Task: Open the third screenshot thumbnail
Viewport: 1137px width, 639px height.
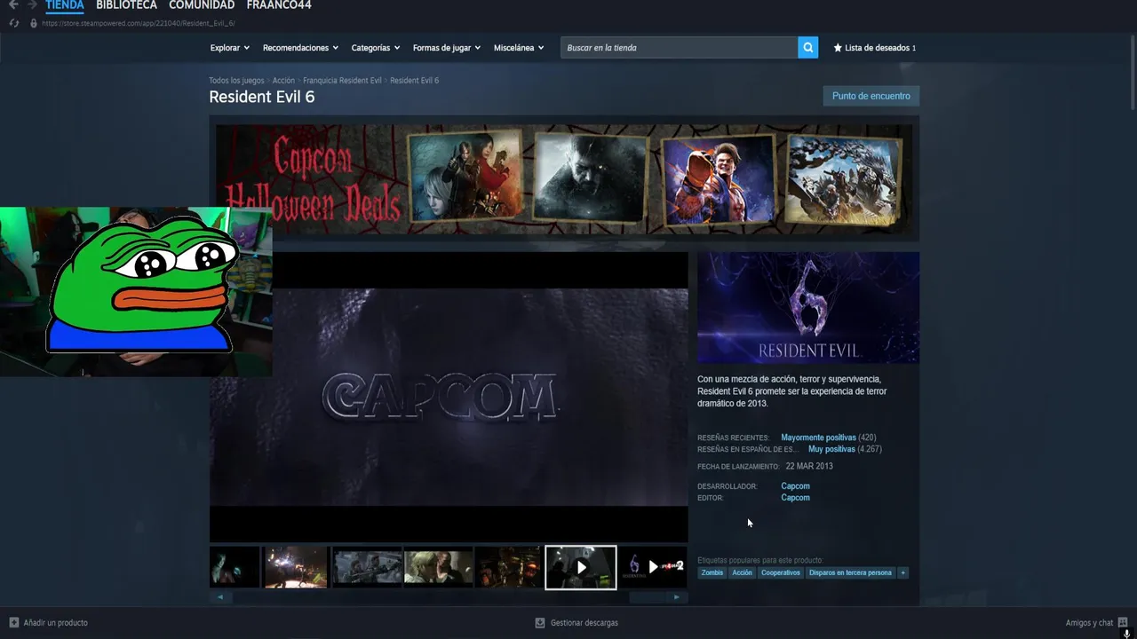Action: (367, 567)
